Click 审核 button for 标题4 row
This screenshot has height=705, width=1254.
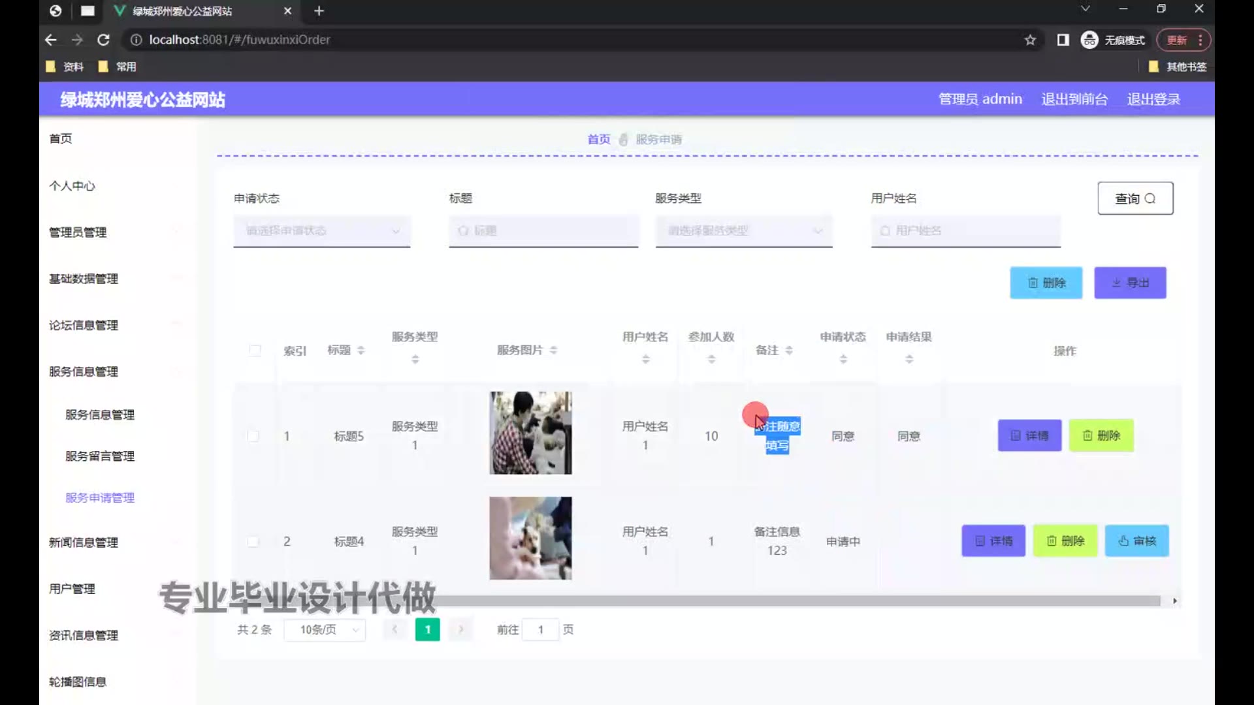1136,541
